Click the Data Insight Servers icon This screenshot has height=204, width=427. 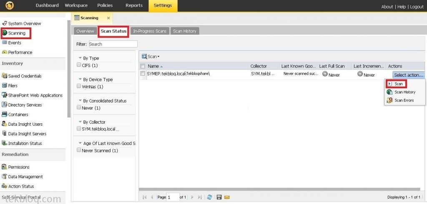[x=4, y=133]
